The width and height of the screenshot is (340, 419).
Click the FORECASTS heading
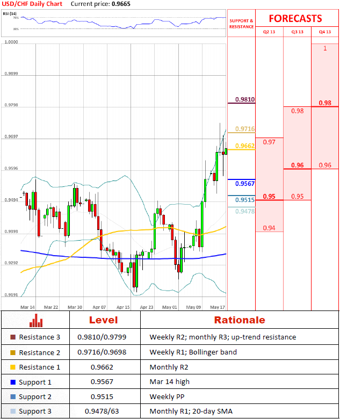click(295, 18)
